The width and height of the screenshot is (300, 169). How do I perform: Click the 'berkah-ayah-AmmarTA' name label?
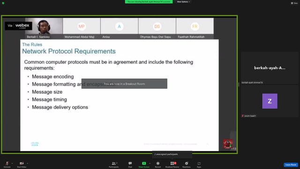pos(252,83)
